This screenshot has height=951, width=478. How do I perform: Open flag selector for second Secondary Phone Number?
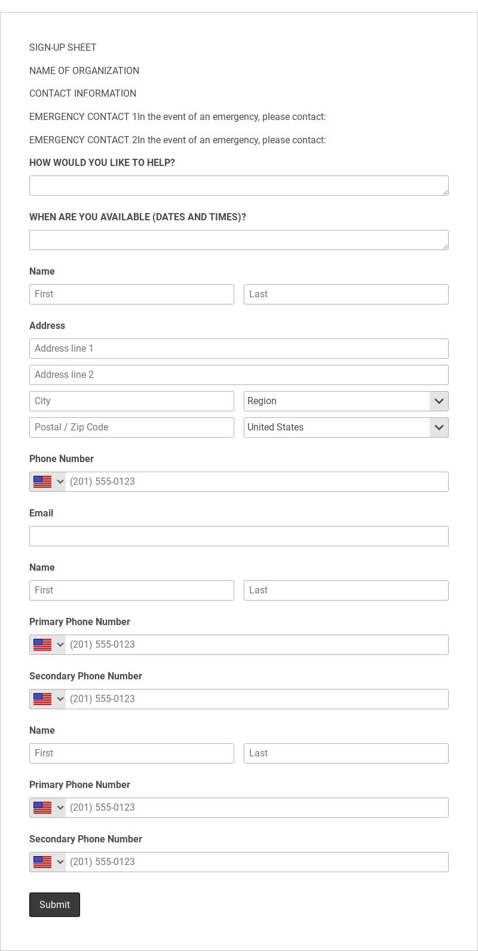(x=48, y=862)
